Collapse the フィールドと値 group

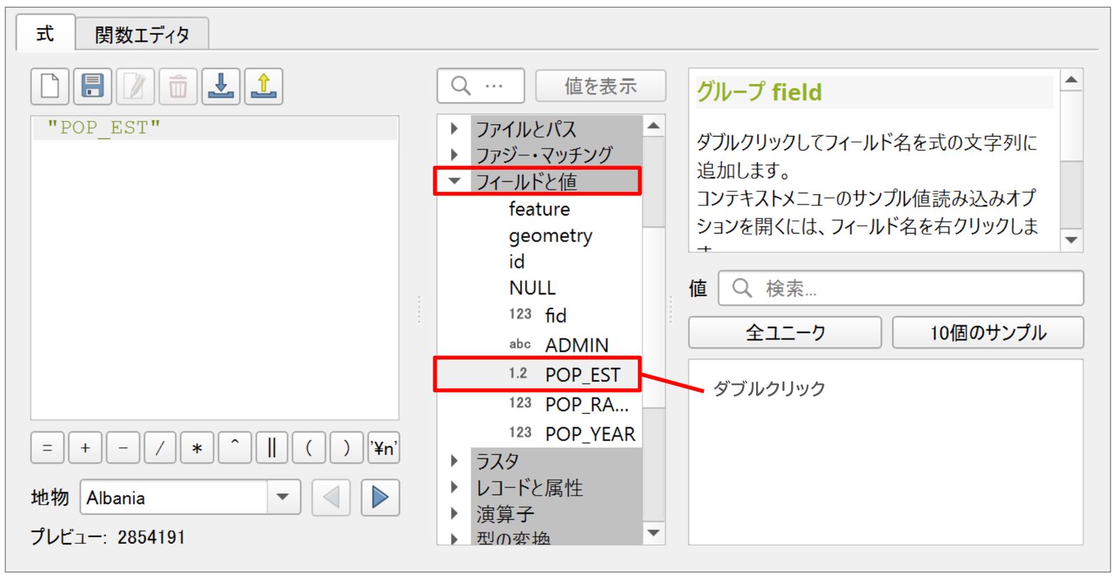click(454, 181)
